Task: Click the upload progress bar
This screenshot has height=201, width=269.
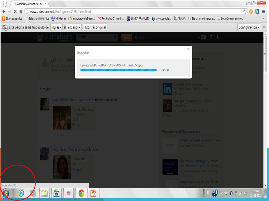Action: click(118, 70)
